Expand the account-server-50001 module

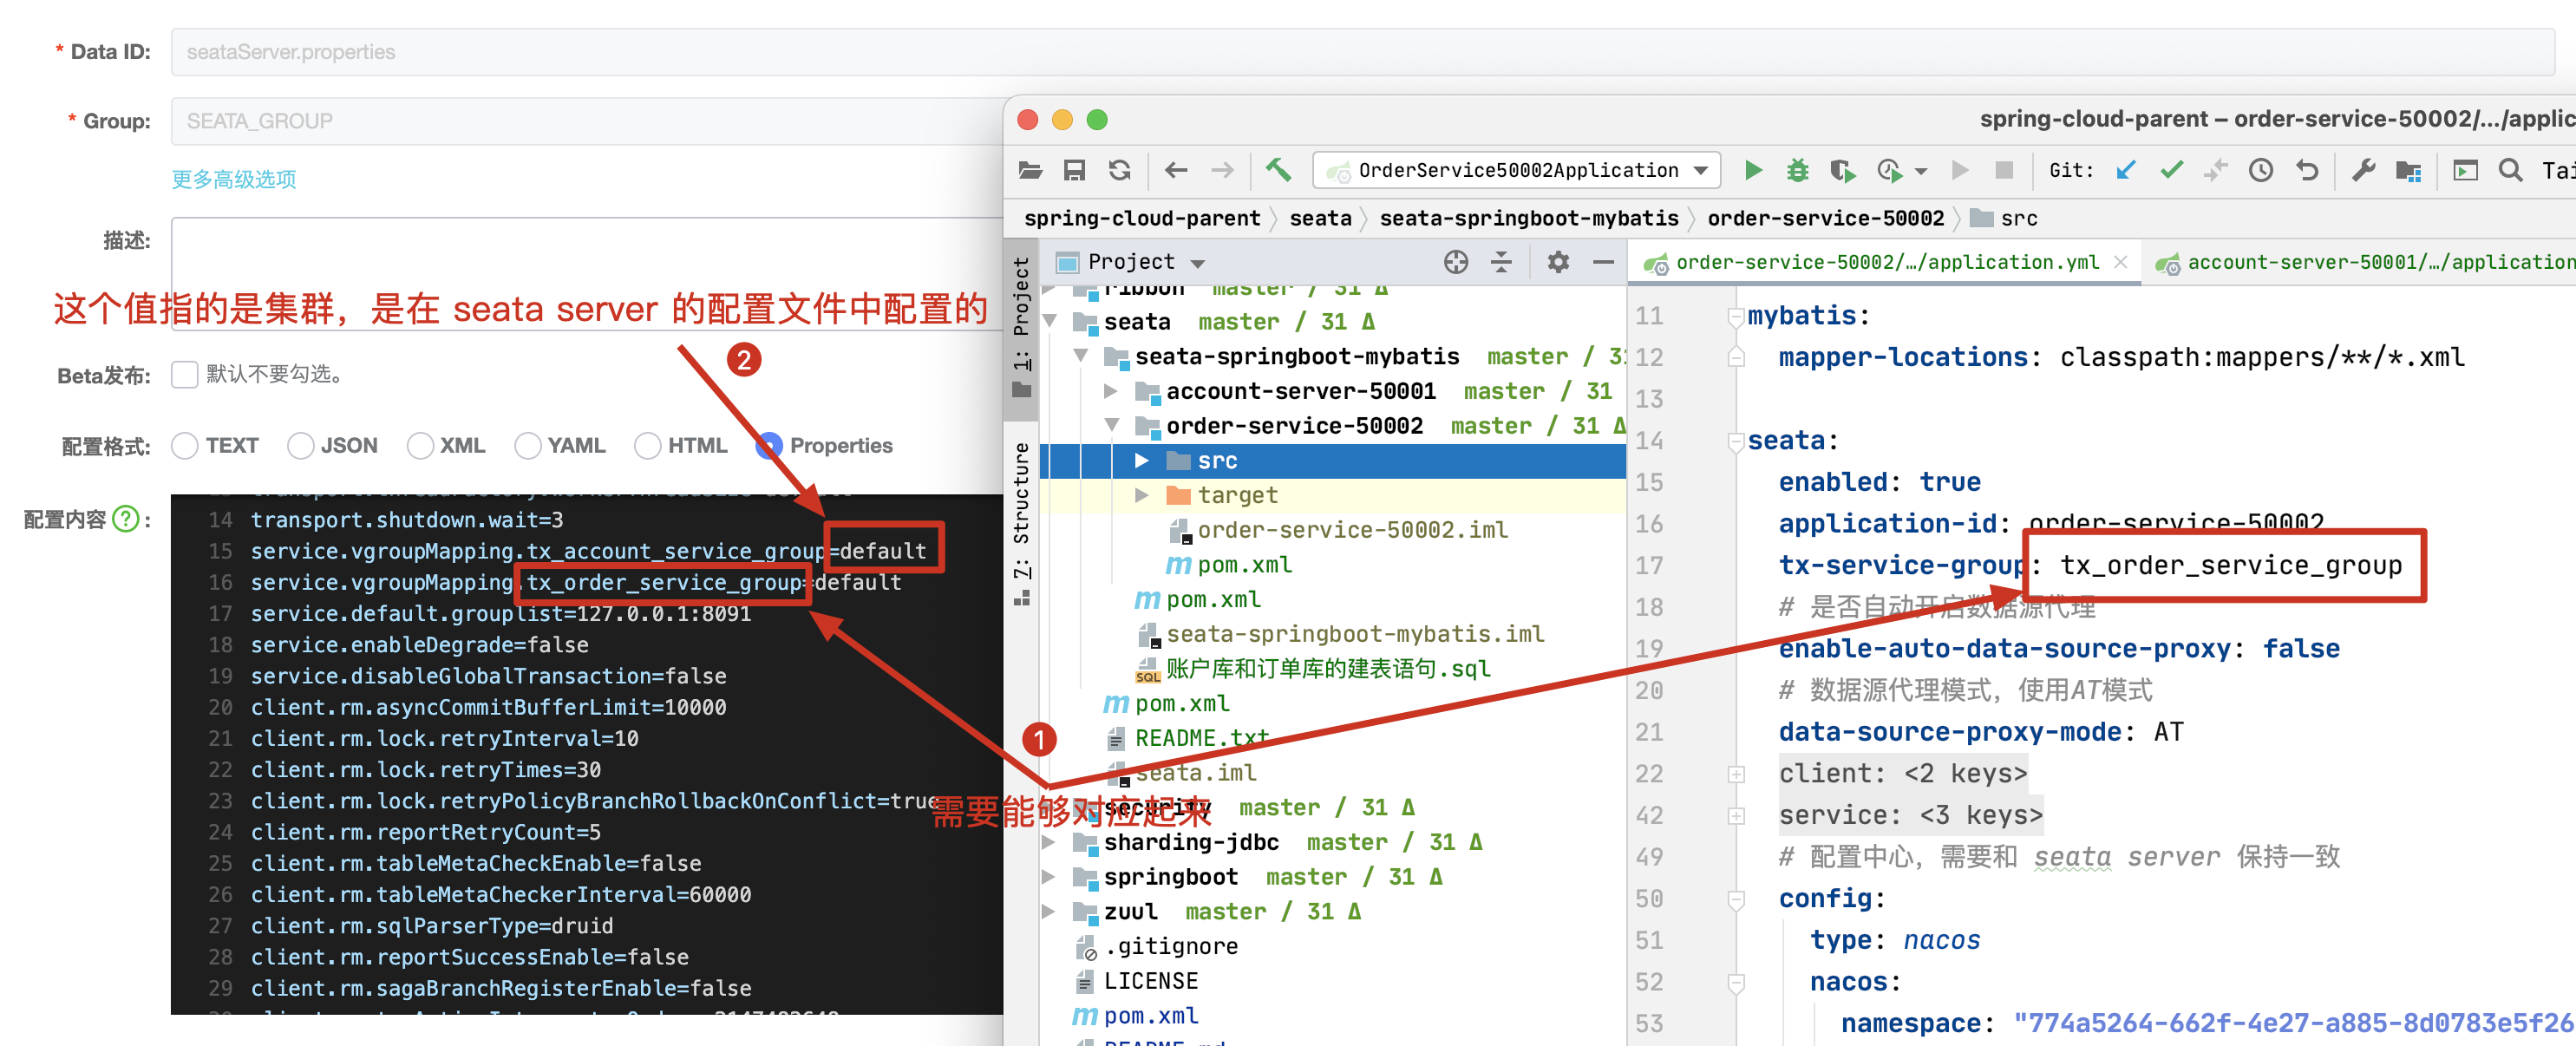(x=1111, y=391)
